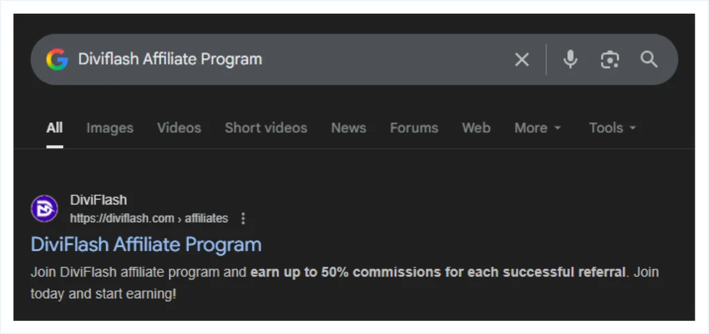This screenshot has width=709, height=334.
Task: Switch to the Images tab
Action: [x=110, y=128]
